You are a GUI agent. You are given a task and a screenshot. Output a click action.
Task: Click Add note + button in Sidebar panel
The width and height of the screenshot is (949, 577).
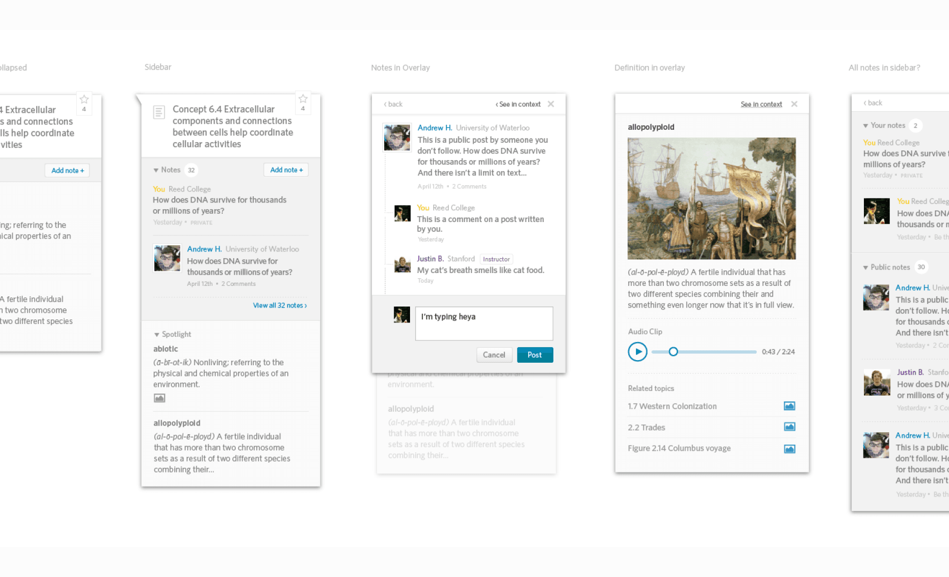click(x=286, y=170)
